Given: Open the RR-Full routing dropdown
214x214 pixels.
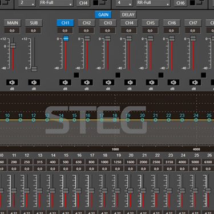Looking at the screenshot, I should point(153,3).
